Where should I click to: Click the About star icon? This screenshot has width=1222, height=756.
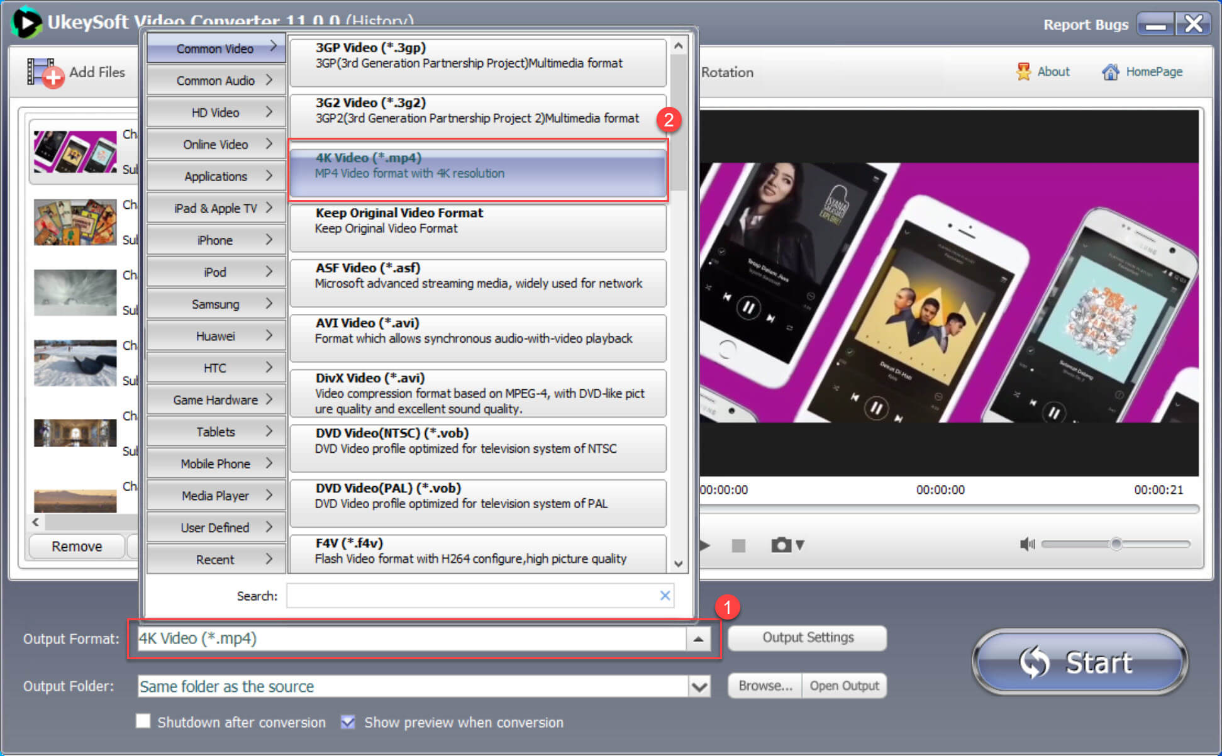[x=1023, y=72]
